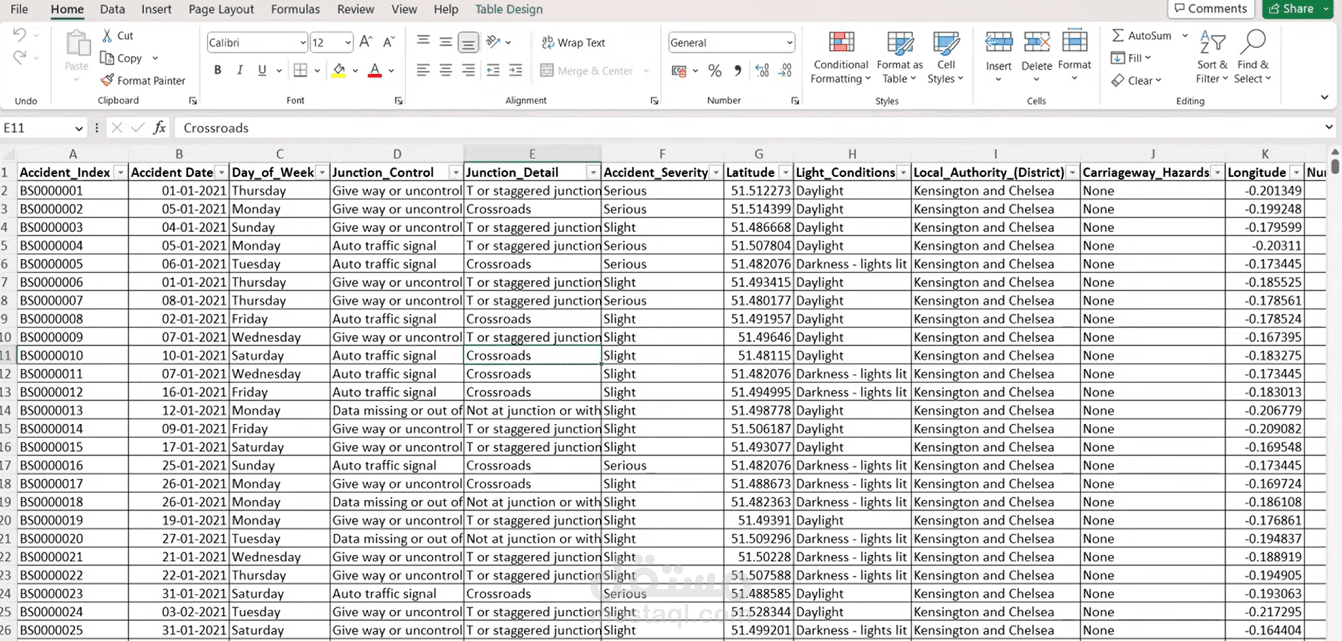Click the percent style icon

(715, 70)
